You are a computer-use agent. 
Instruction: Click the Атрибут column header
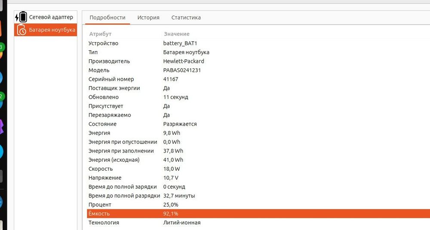(x=100, y=34)
